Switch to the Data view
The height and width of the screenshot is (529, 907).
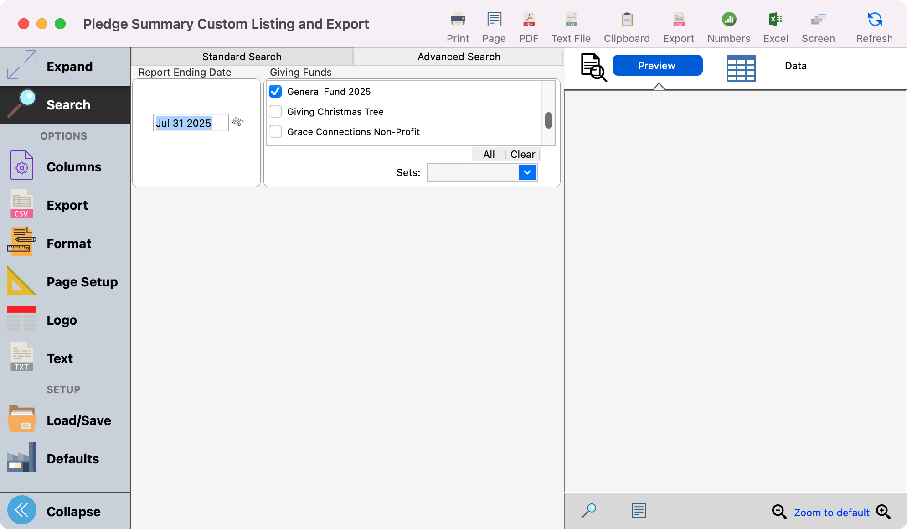(795, 66)
